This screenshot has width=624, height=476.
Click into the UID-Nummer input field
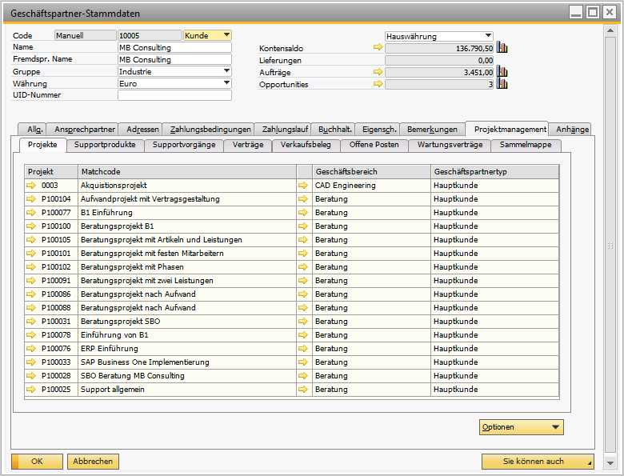click(174, 95)
